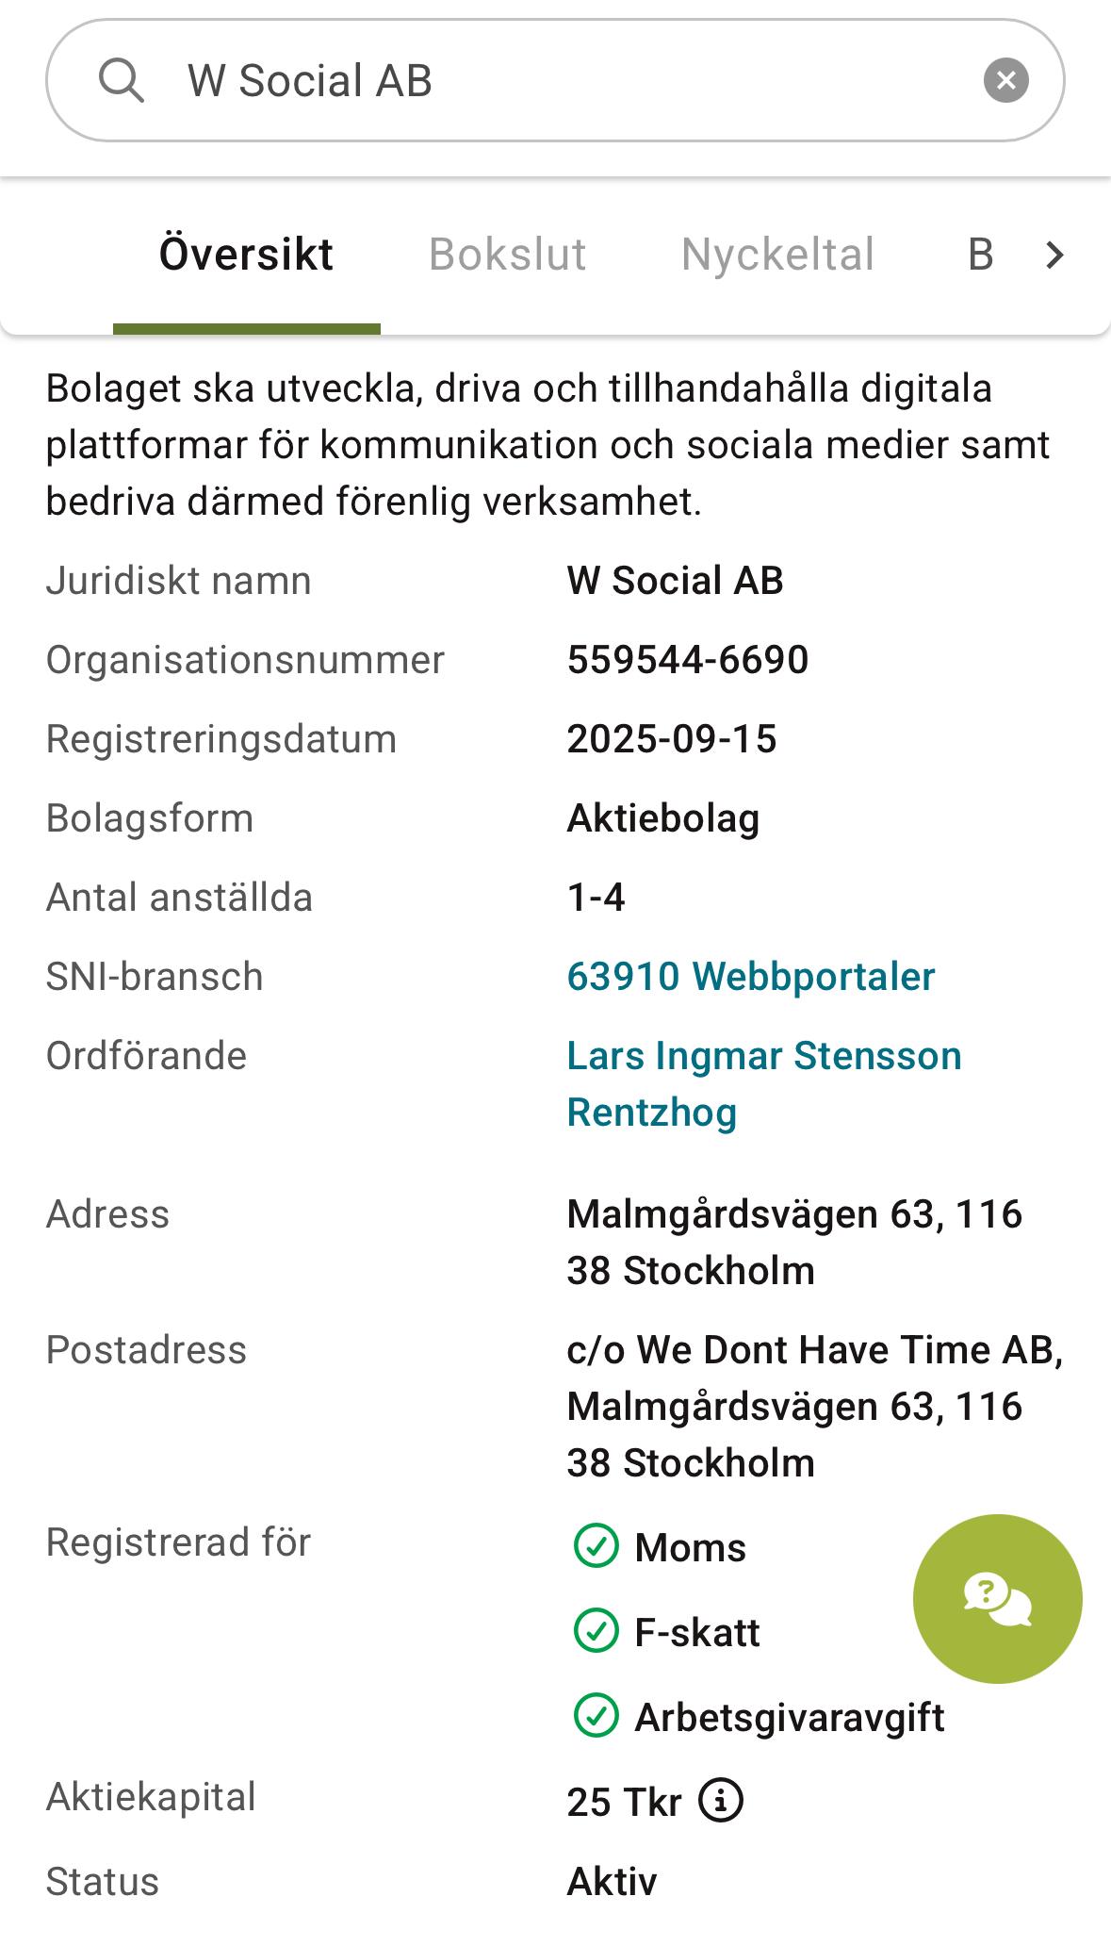
Task: Click the registration date 2025-09-15
Action: point(671,739)
